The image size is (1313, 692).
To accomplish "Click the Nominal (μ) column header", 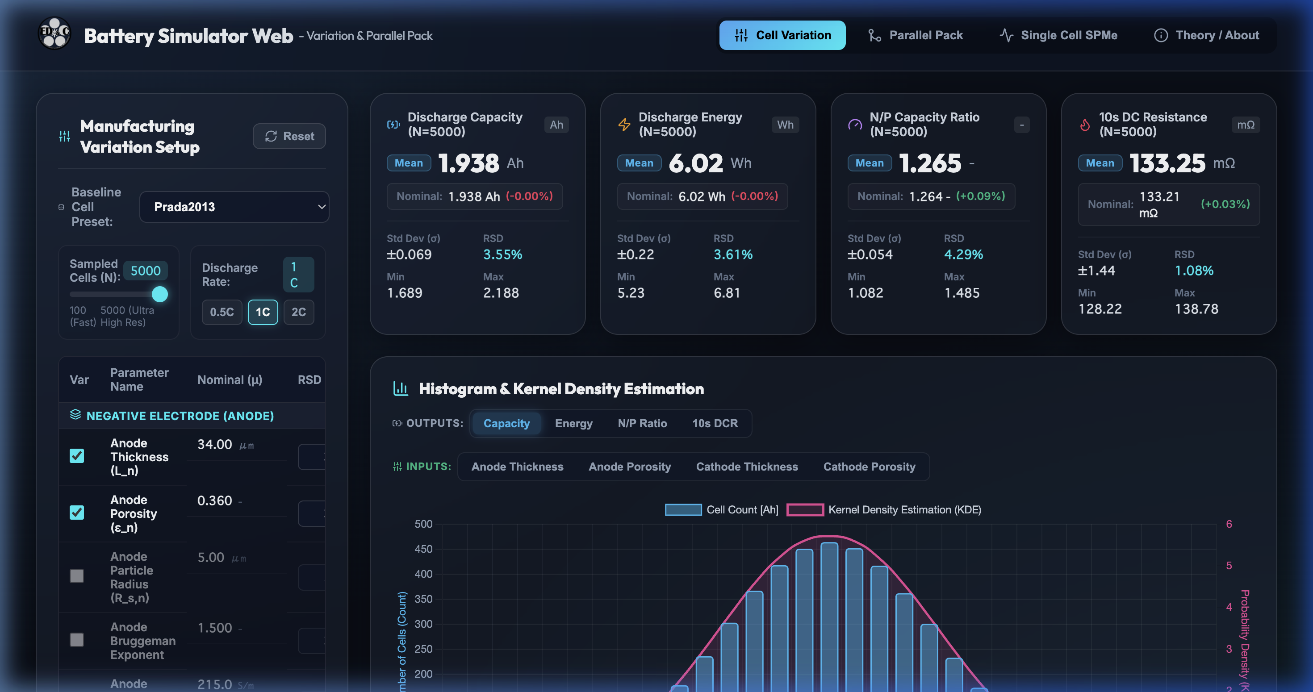I will tap(230, 379).
